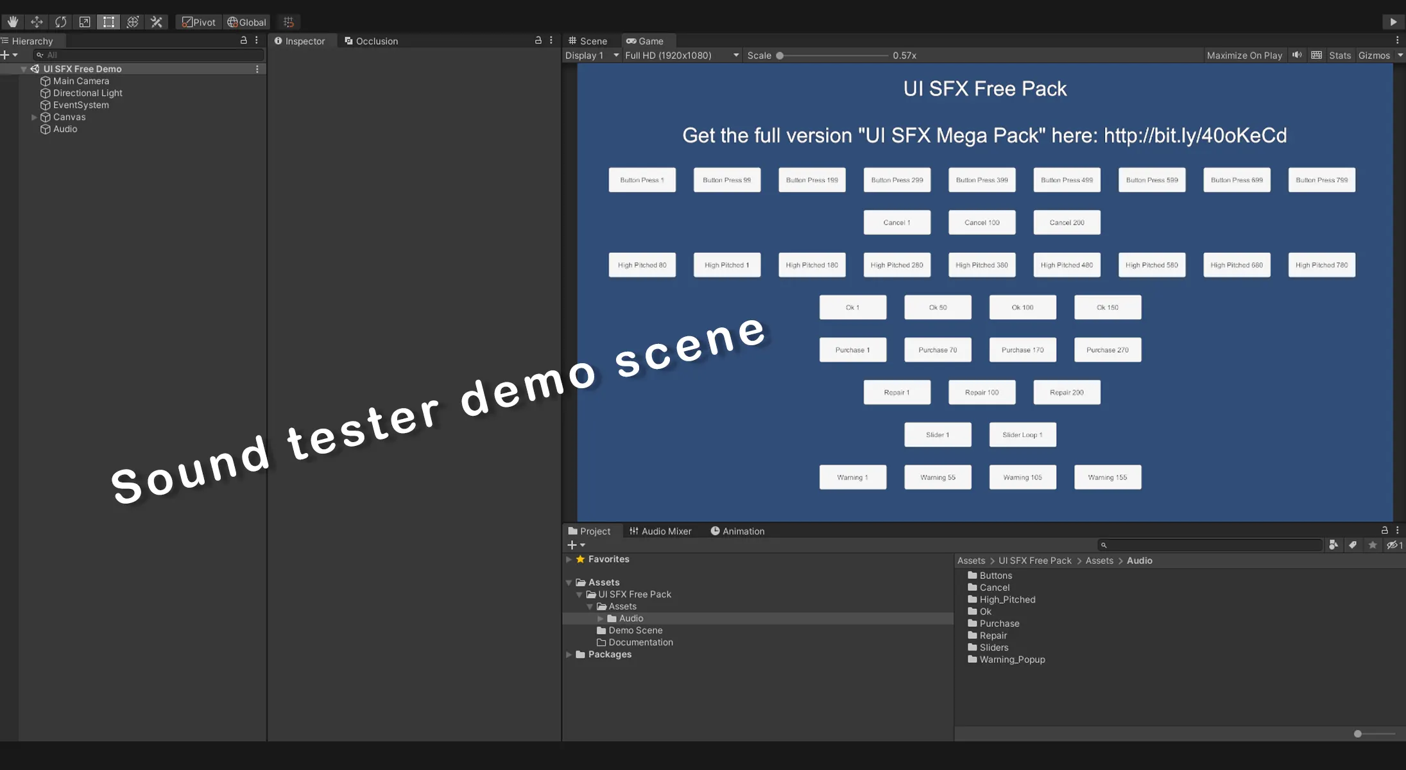Image resolution: width=1406 pixels, height=770 pixels.
Task: Click the Warning 55 button
Action: pyautogui.click(x=938, y=477)
